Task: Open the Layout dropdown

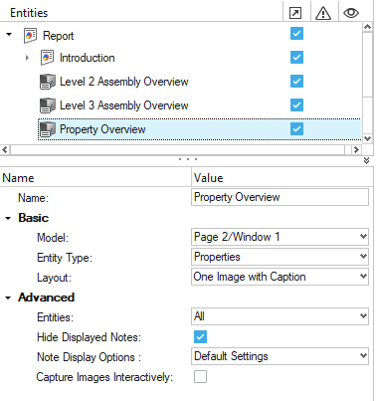Action: [x=280, y=277]
